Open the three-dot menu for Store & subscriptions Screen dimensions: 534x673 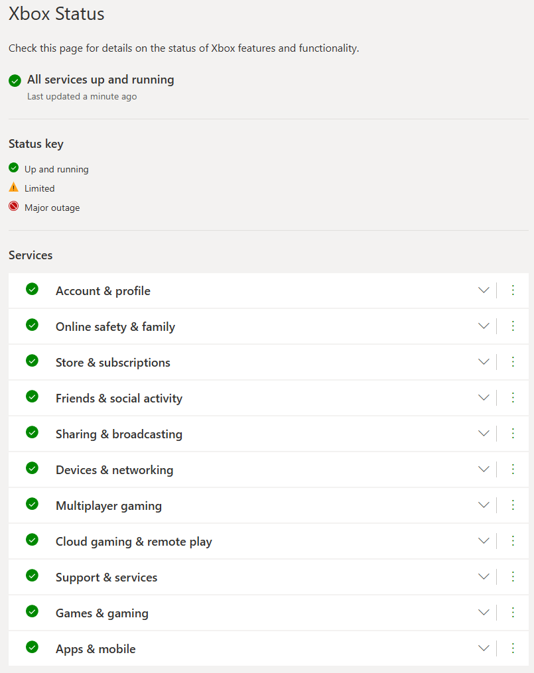click(x=513, y=362)
